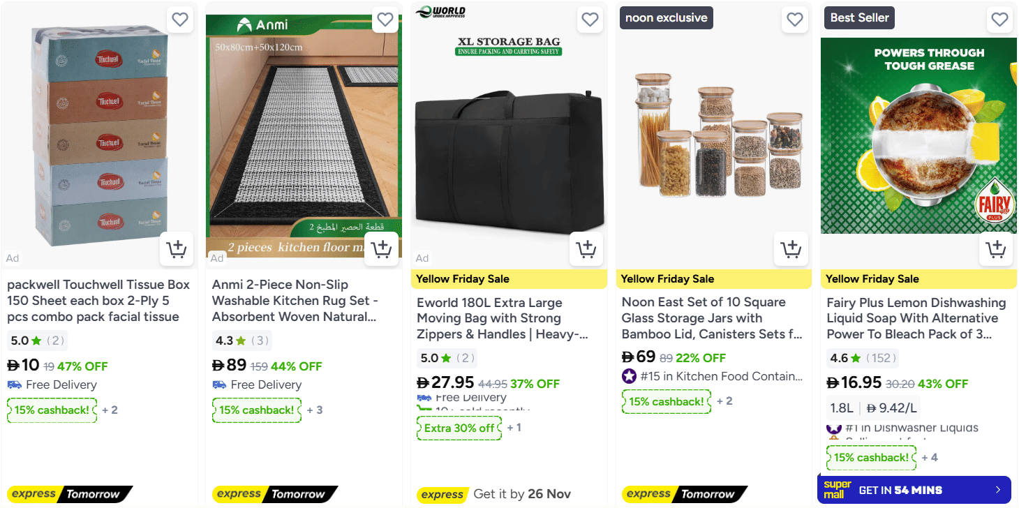
Task: Click the Best Seller badge
Action: coord(859,18)
